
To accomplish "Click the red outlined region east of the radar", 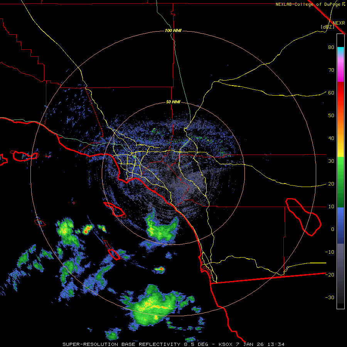I will tap(303, 217).
